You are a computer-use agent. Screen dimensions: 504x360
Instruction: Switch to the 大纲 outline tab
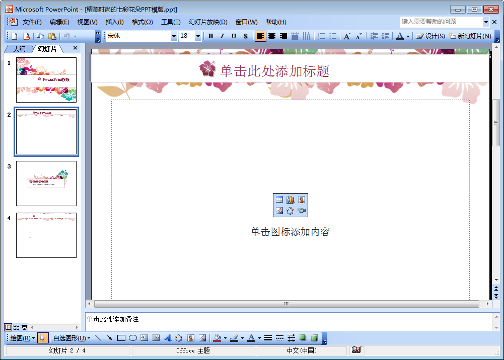coord(19,49)
